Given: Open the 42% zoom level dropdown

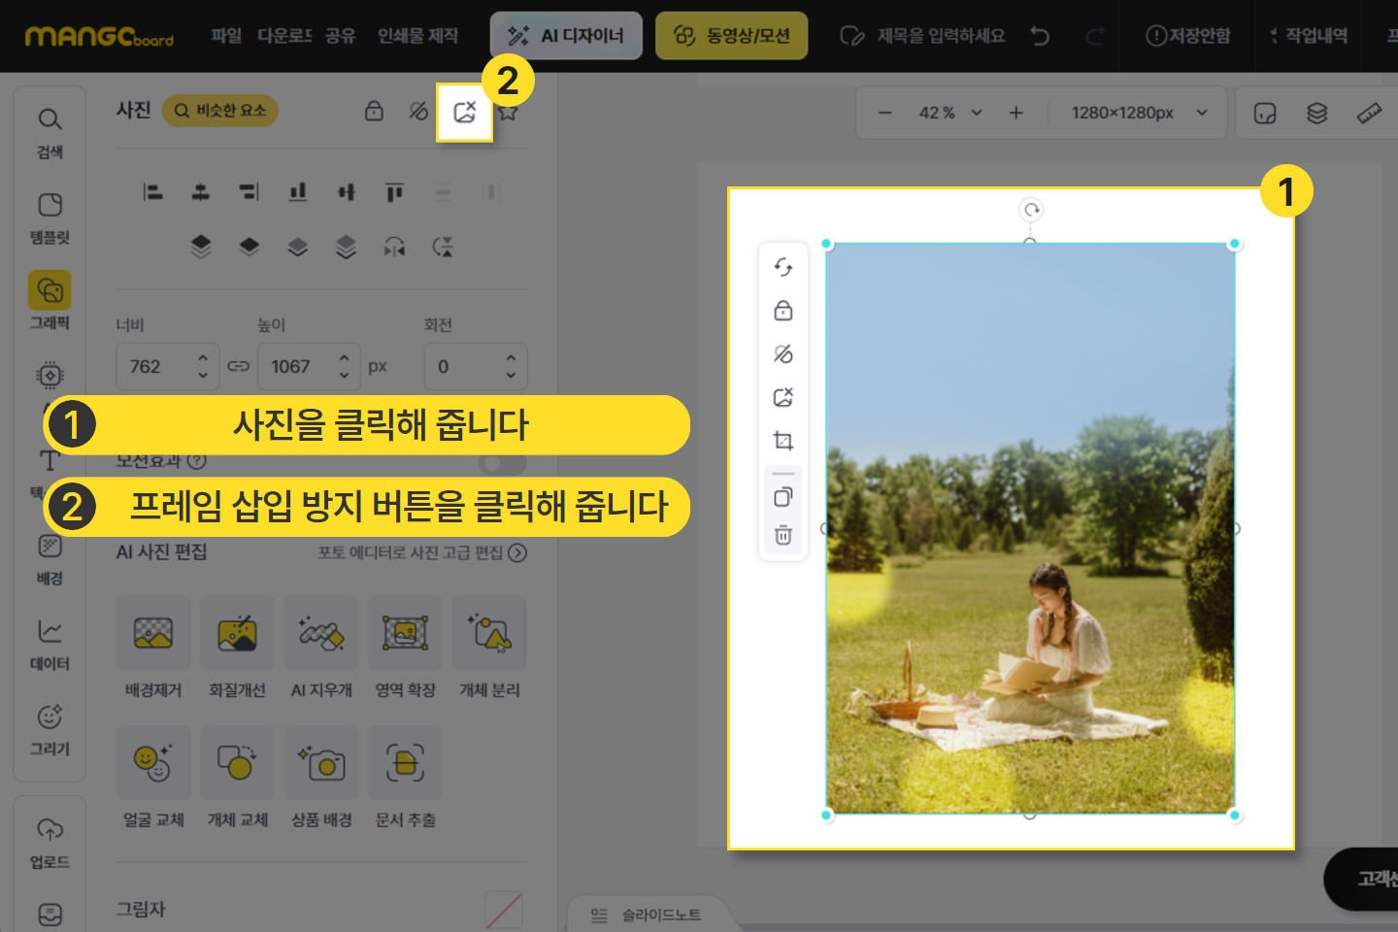Looking at the screenshot, I should (x=950, y=113).
